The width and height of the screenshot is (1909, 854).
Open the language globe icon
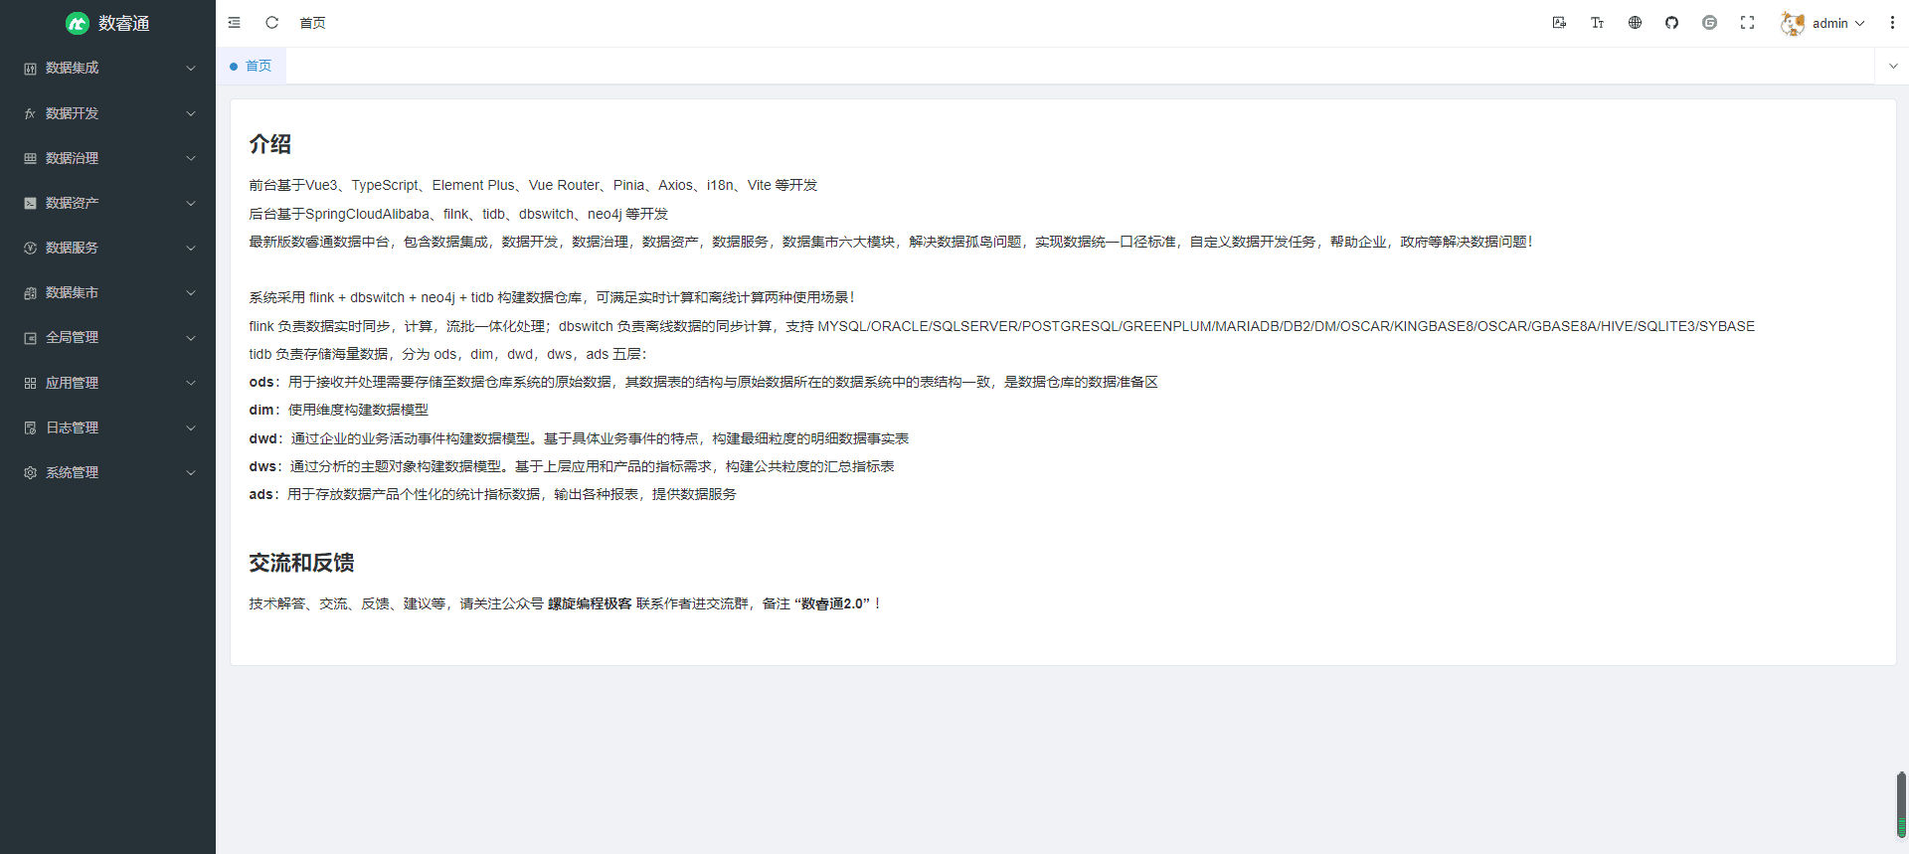tap(1635, 23)
